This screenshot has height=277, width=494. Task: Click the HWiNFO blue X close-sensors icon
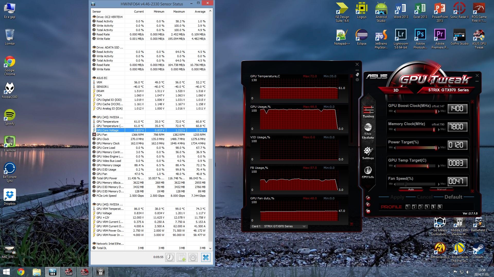206,257
